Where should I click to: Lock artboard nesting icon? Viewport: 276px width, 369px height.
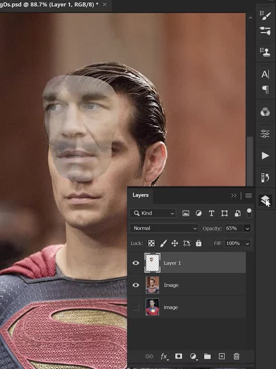pos(186,243)
